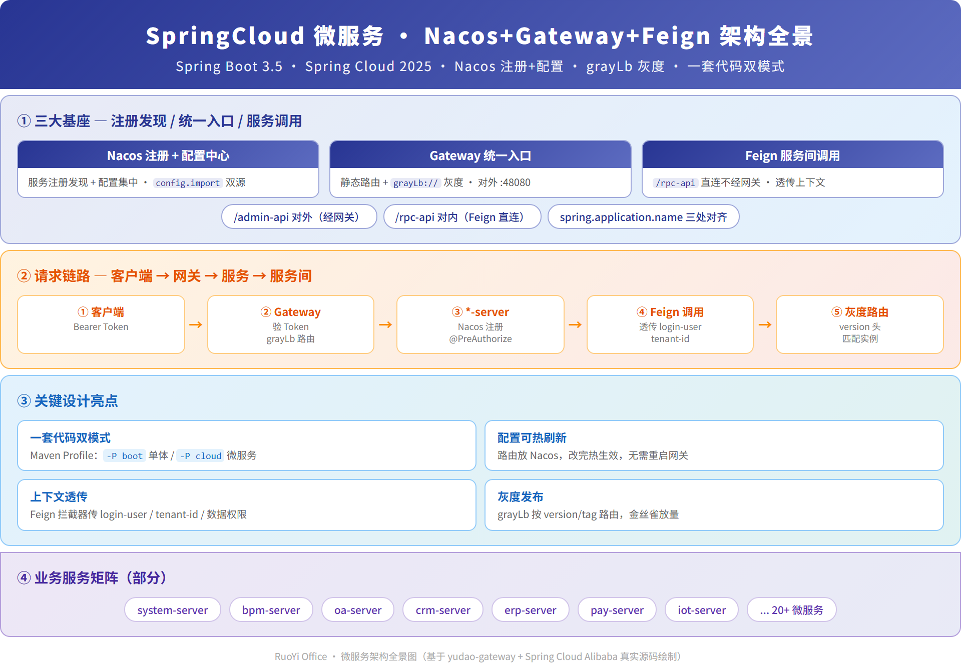Click the ④ Feign 调用 step card
Screen dimensions: 961x665
click(670, 324)
